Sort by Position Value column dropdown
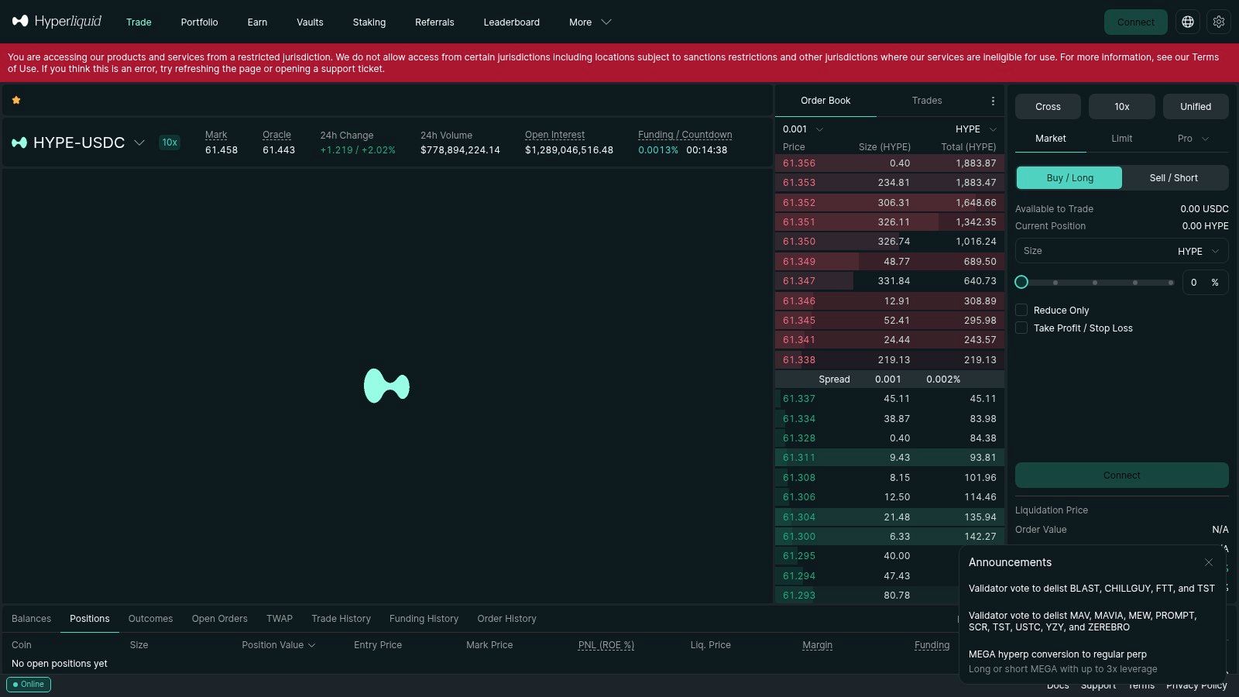1239x697 pixels. pyautogui.click(x=279, y=645)
